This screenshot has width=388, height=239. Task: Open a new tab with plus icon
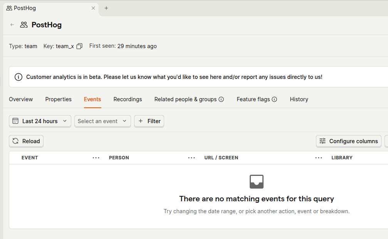coord(106,8)
